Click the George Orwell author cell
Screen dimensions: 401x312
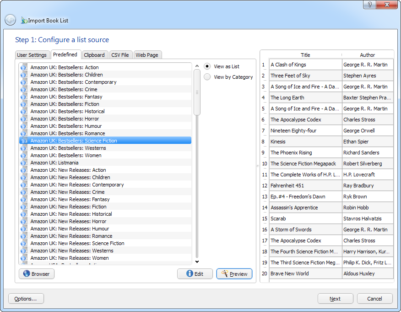[368, 131]
